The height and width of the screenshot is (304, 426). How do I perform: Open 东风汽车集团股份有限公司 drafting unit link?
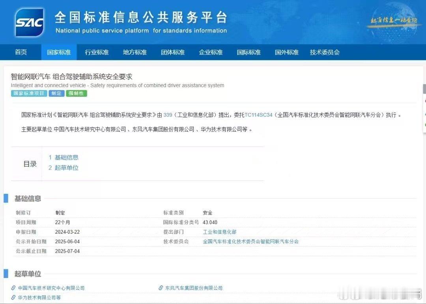(194, 288)
